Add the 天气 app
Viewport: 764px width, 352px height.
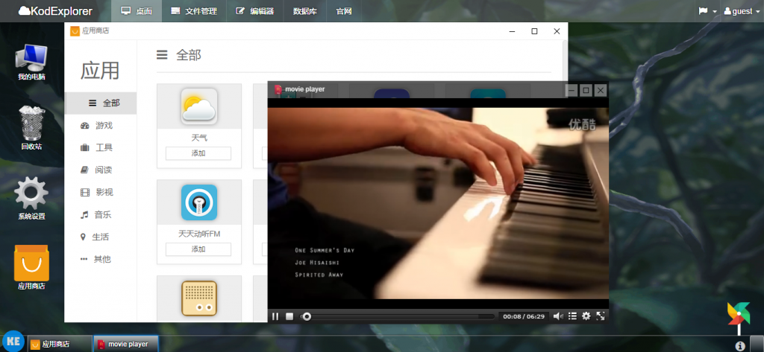[x=198, y=153]
